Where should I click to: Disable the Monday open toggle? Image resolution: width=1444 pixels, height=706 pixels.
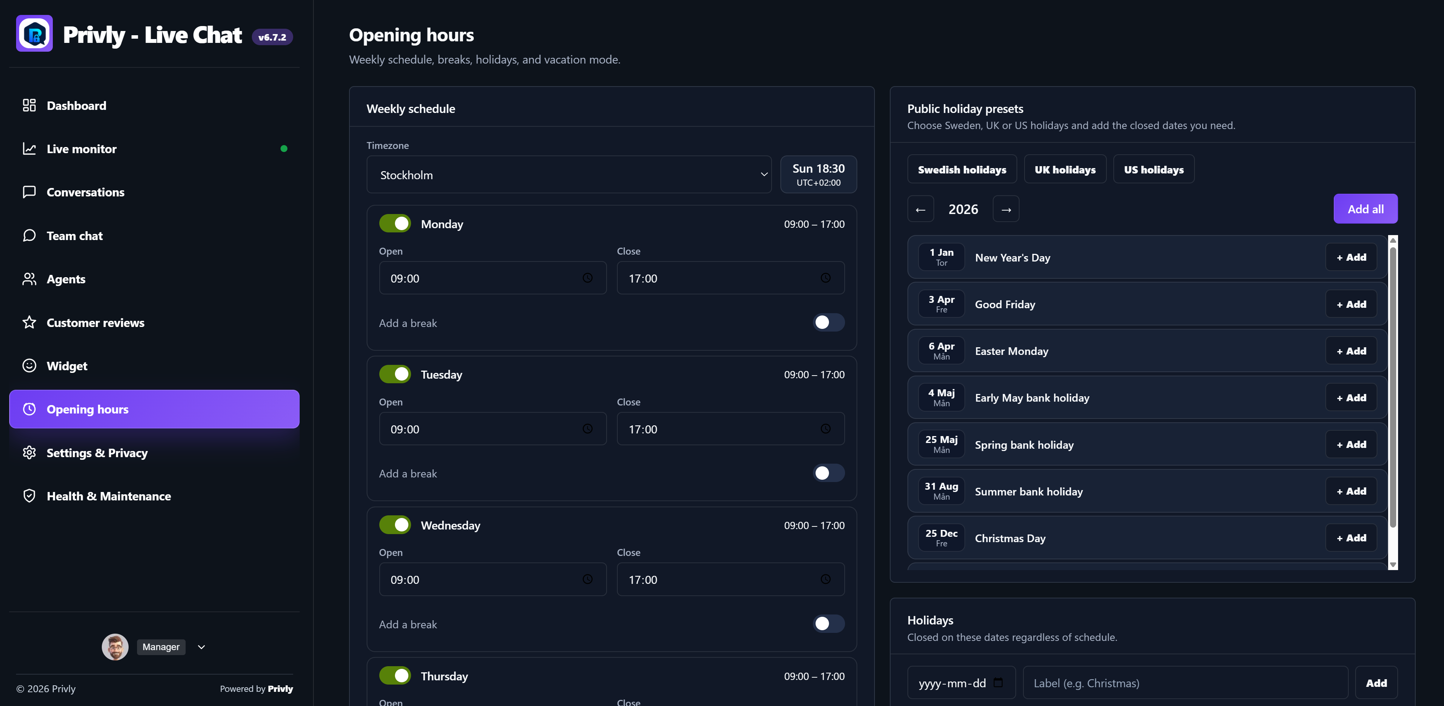coord(395,223)
